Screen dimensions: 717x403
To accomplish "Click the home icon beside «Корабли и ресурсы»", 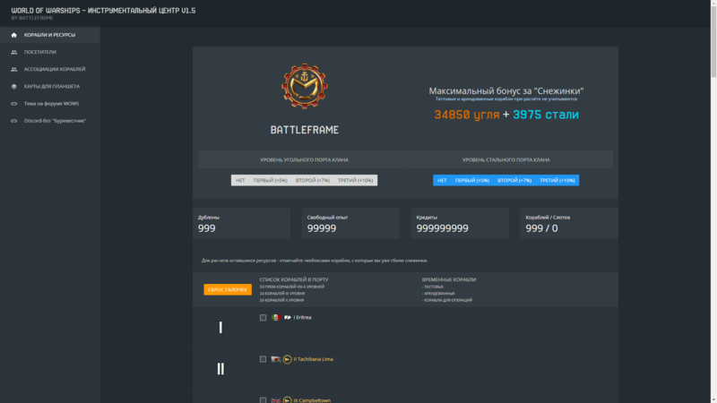I will 13,35.
